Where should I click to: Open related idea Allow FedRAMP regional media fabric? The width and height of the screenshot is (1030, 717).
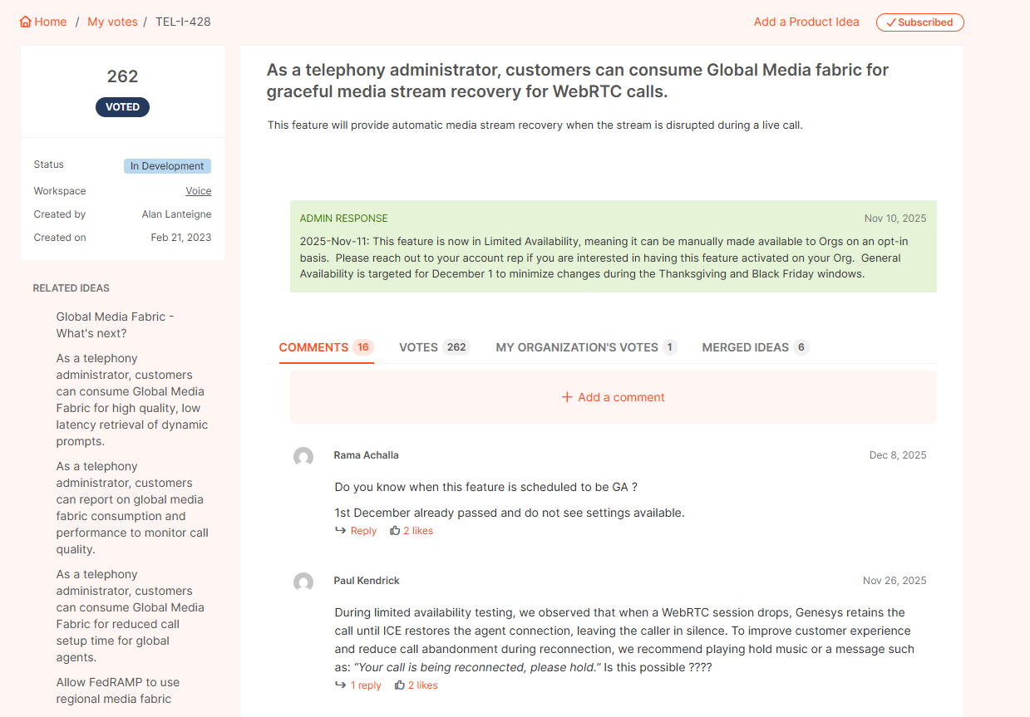tap(118, 690)
